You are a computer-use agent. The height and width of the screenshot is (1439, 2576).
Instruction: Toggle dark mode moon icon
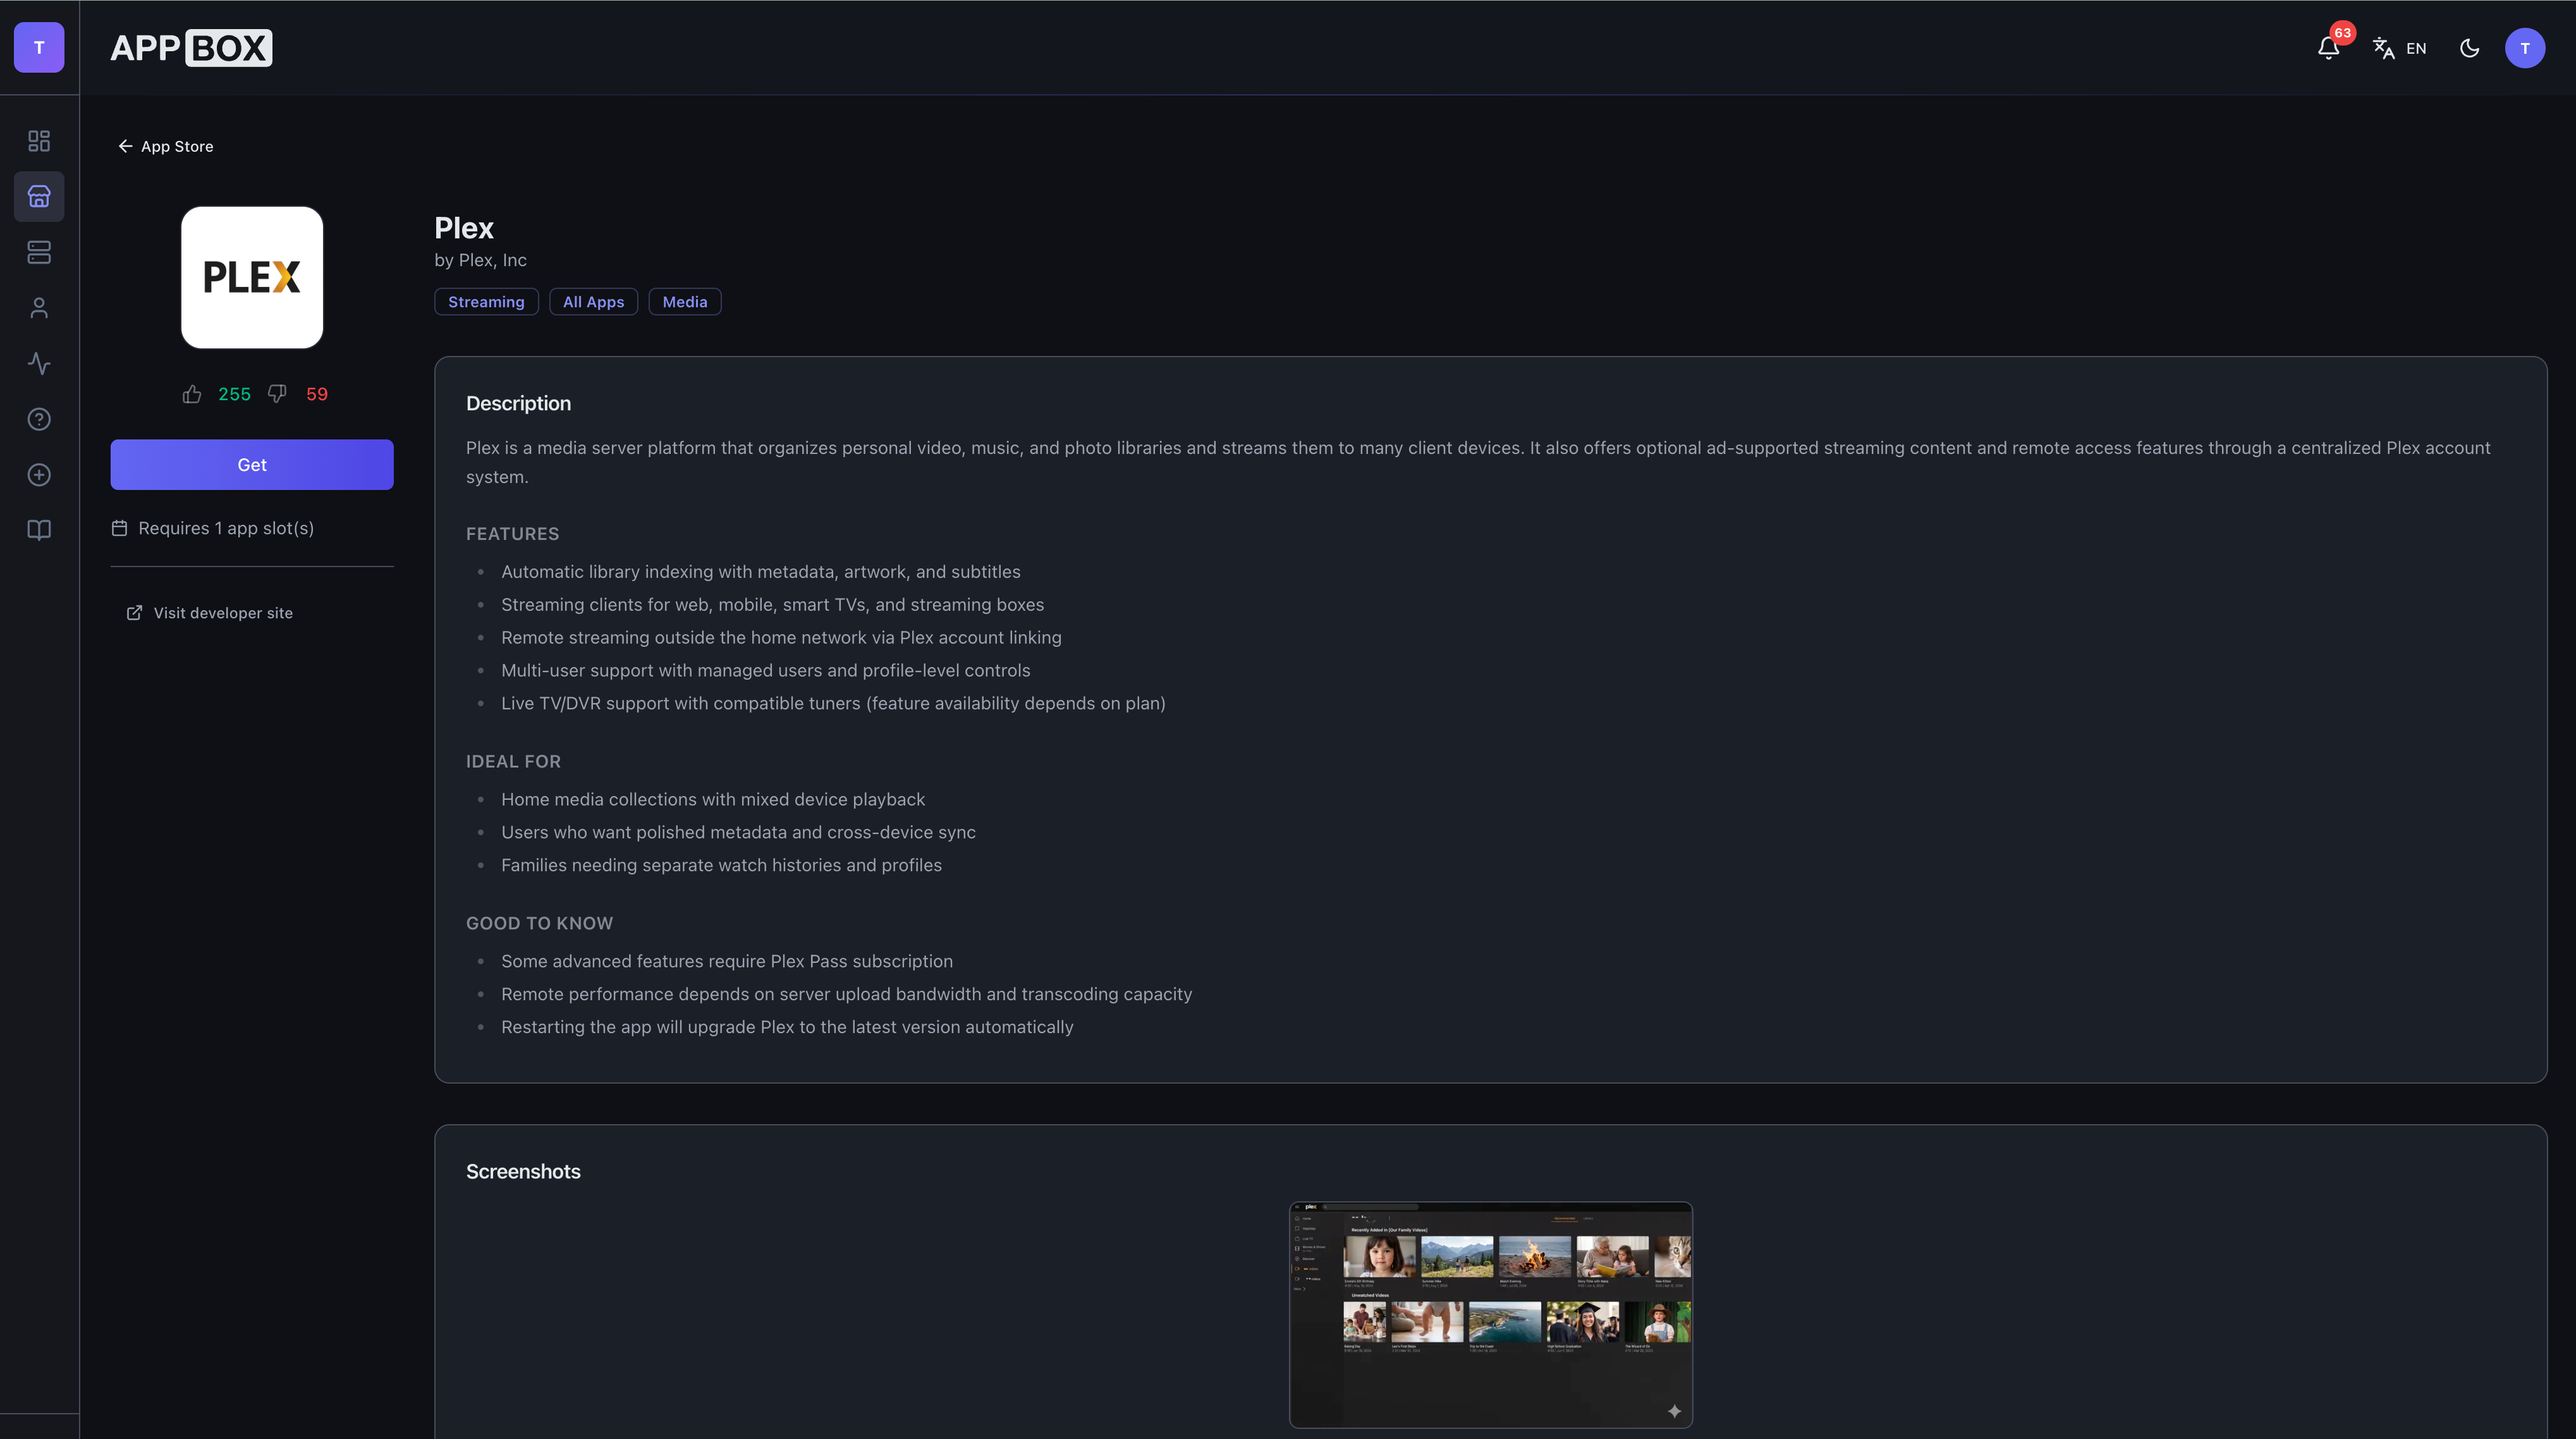tap(2469, 48)
